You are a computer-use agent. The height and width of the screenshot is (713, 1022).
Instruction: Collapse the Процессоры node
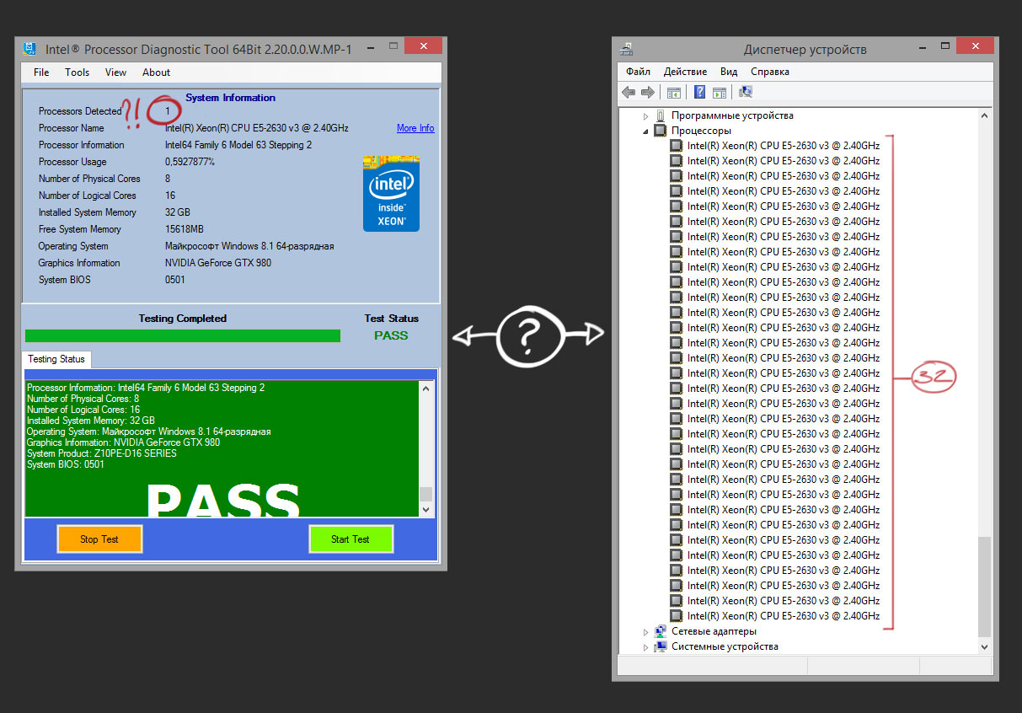[646, 131]
